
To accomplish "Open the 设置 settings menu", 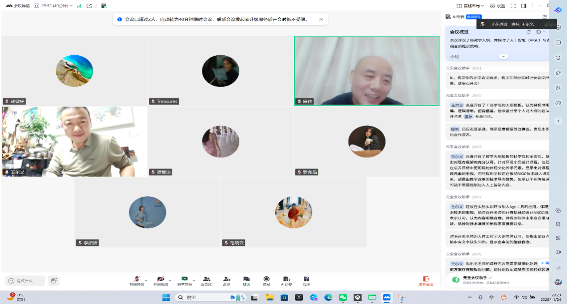I will pyautogui.click(x=497, y=6).
